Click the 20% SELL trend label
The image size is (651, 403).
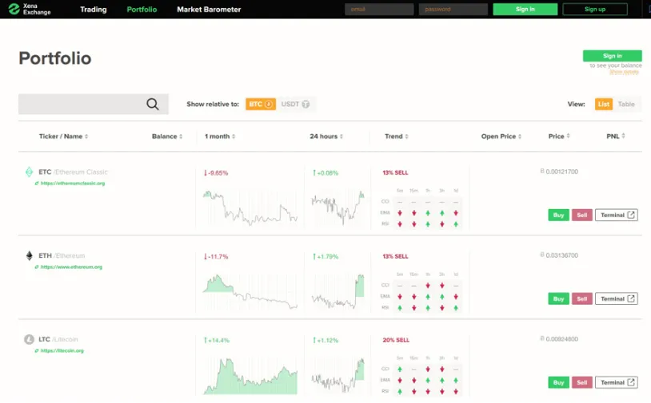[396, 340]
